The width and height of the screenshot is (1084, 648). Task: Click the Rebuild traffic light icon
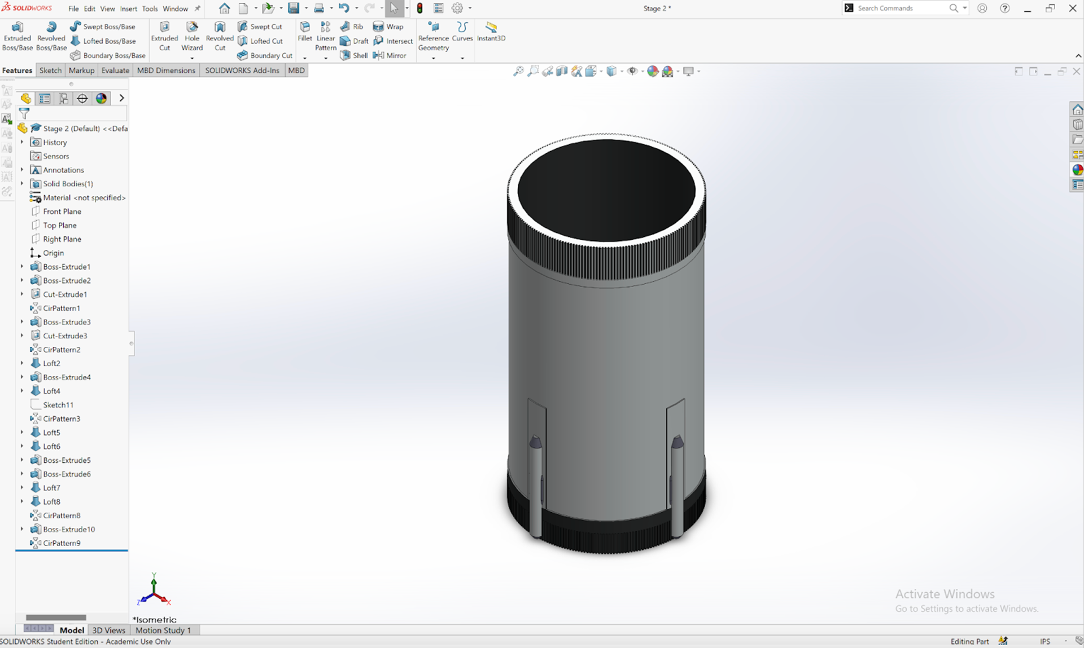pos(419,8)
